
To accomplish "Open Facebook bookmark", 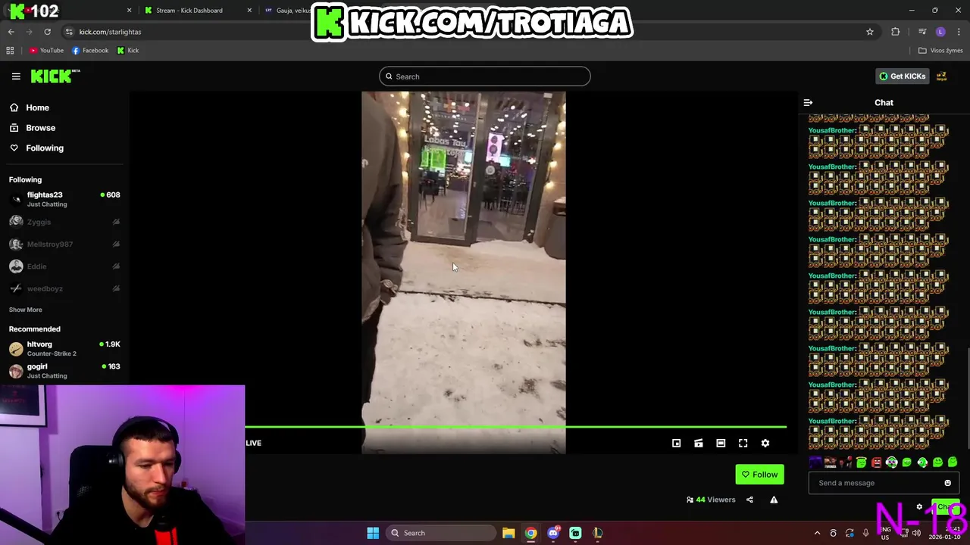I will tap(90, 51).
